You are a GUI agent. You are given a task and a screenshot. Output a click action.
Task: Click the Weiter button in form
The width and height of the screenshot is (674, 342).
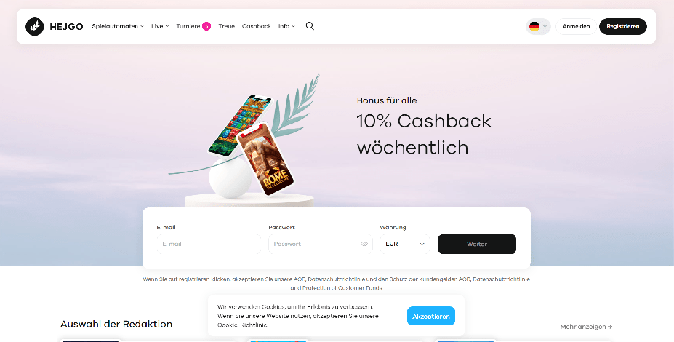[x=477, y=244]
